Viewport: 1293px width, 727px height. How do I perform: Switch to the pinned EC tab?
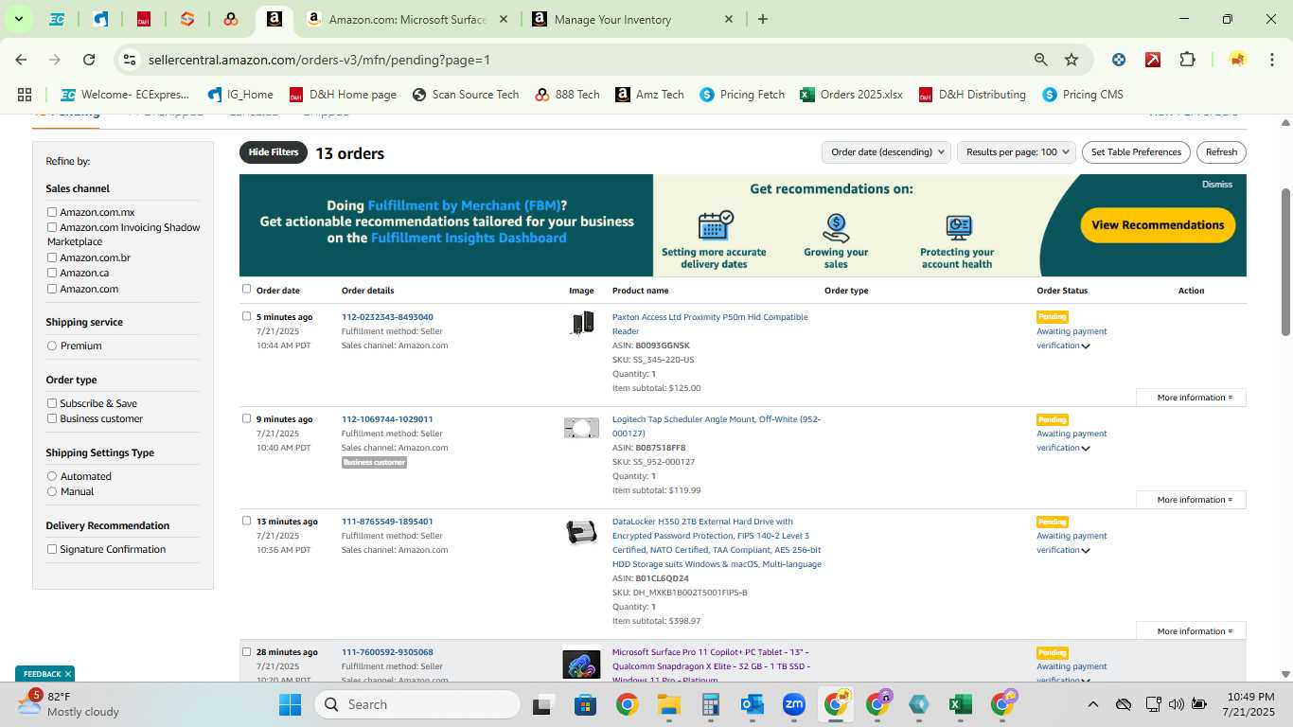57,19
